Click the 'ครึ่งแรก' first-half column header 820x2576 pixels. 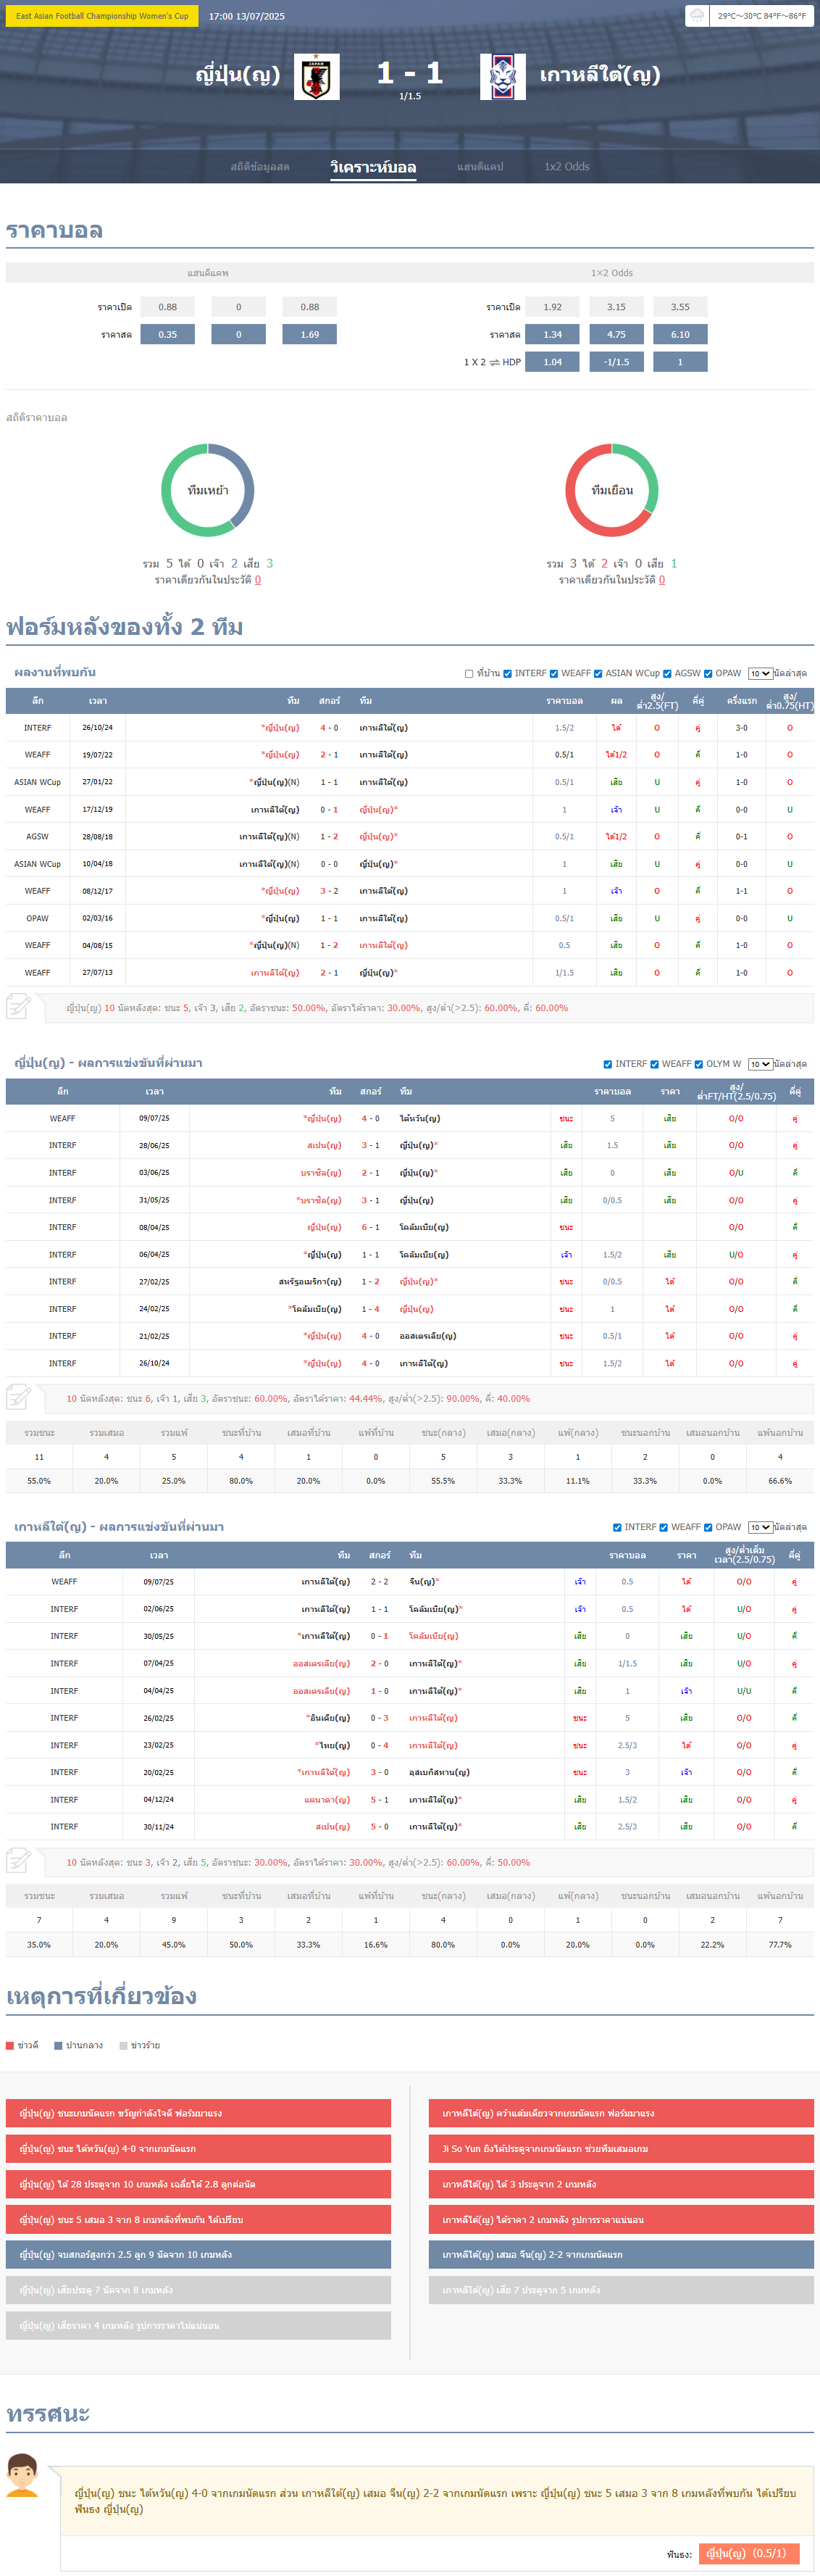[x=741, y=701]
